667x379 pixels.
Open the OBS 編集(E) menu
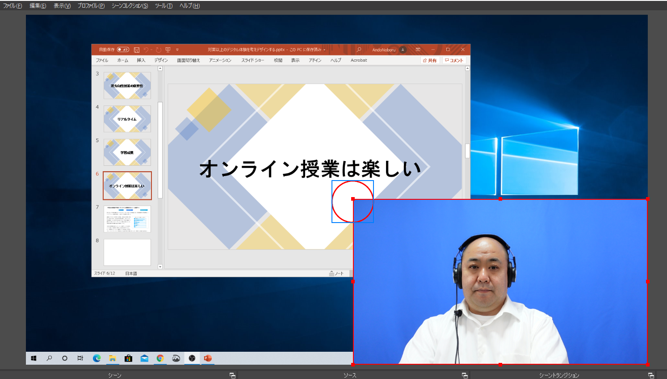[x=38, y=6]
